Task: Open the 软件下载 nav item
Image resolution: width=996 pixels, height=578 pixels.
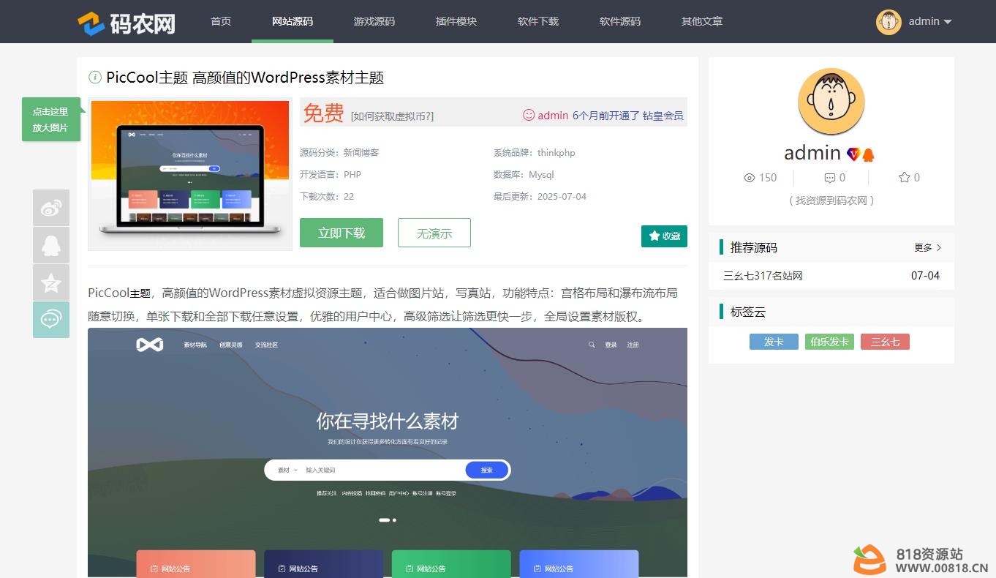Action: click(538, 21)
